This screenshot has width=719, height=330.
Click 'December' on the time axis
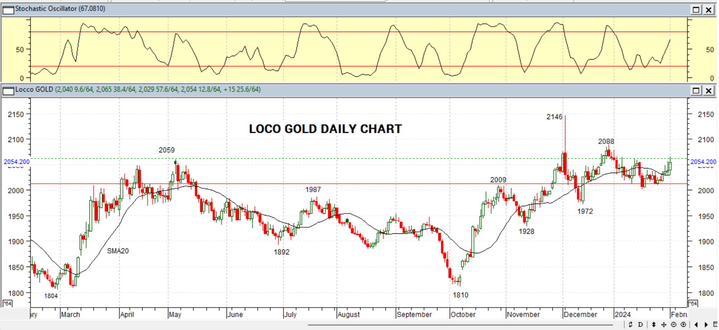(580, 314)
